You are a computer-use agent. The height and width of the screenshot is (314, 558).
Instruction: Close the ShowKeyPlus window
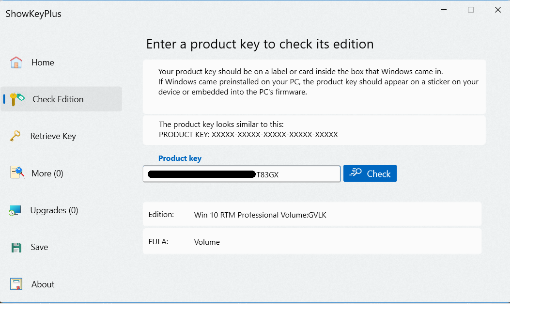point(498,10)
